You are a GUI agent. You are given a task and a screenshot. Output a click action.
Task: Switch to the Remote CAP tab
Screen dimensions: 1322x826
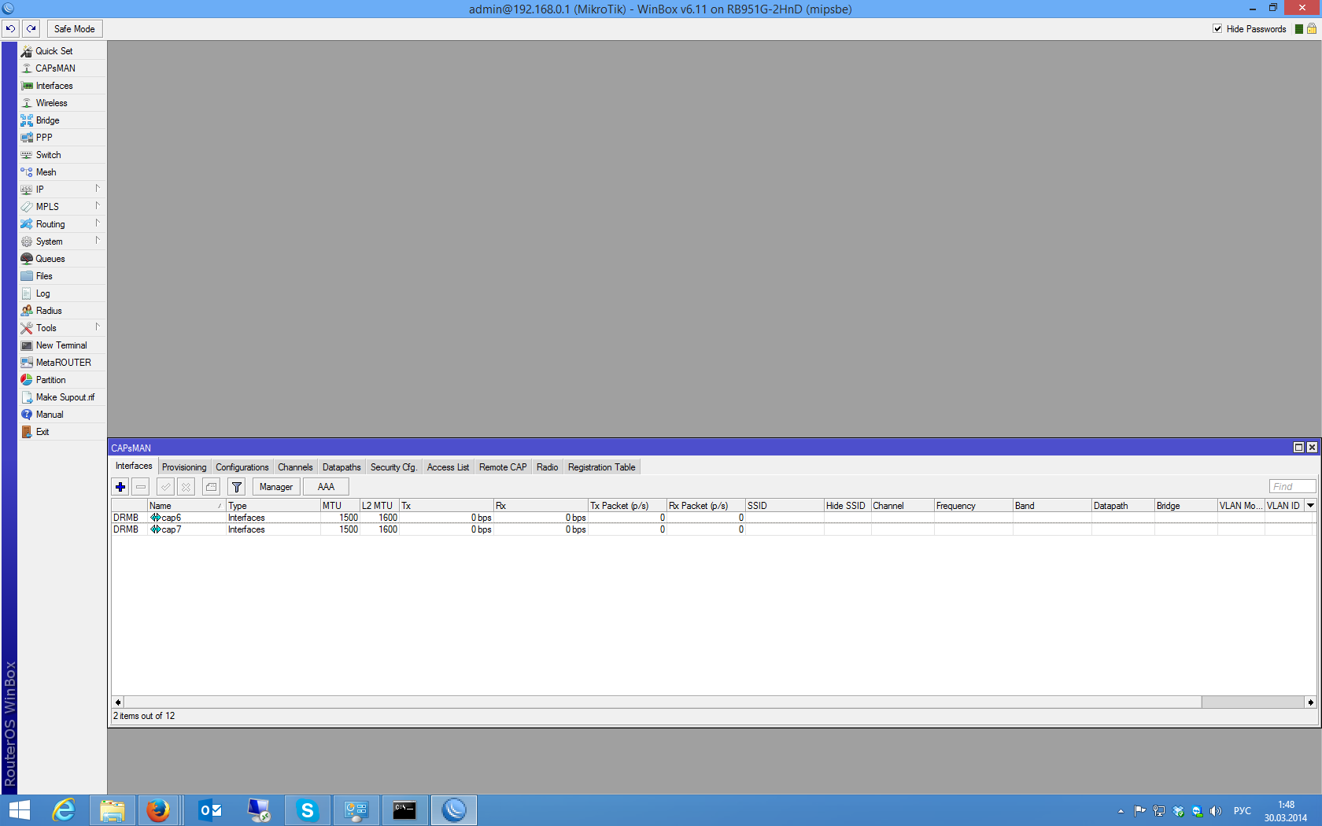point(503,467)
